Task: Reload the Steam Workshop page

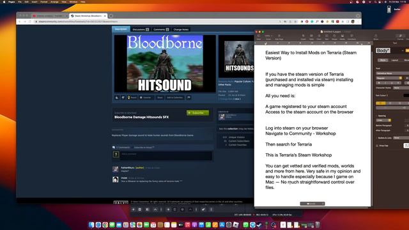Action: pos(30,21)
